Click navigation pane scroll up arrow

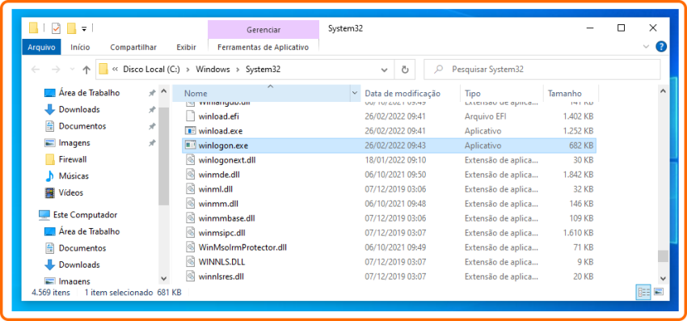163,92
